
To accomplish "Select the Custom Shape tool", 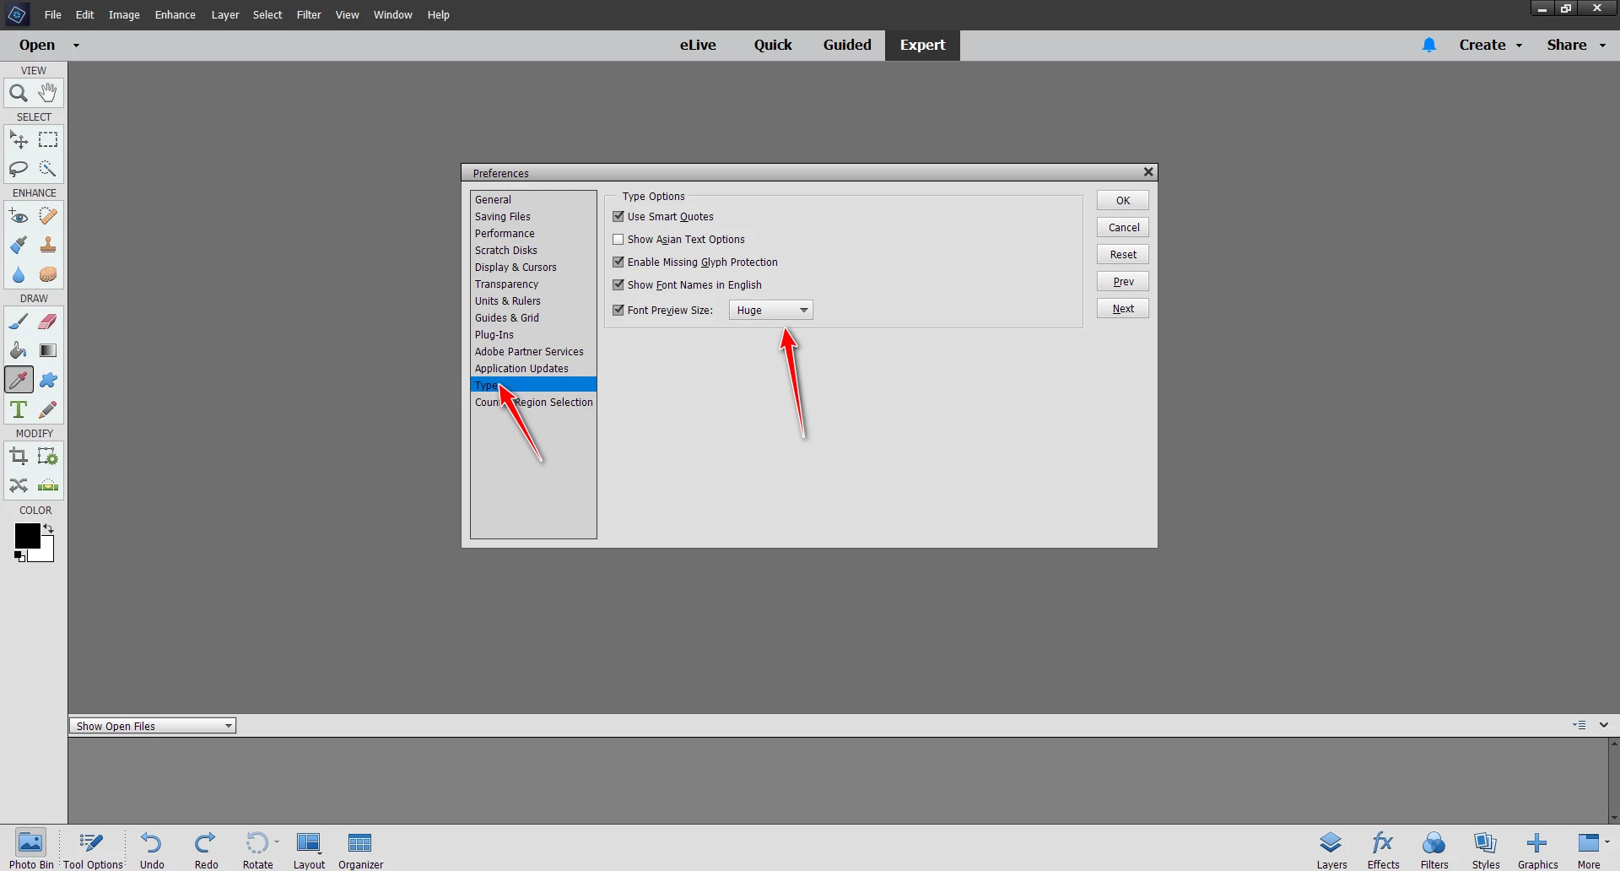I will click(48, 381).
